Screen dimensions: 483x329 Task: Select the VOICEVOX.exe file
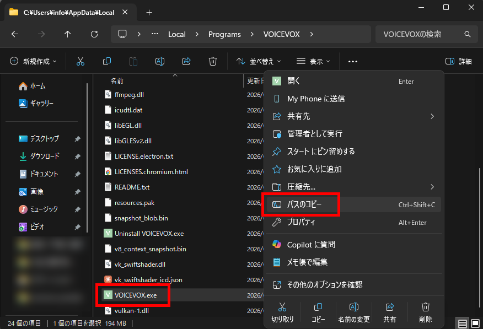pyautogui.click(x=136, y=295)
